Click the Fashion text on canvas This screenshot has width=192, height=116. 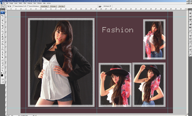118,30
